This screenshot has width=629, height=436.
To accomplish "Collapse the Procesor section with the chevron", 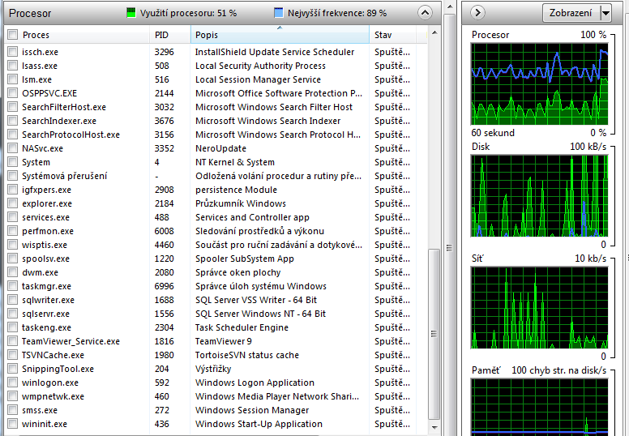I will point(425,13).
